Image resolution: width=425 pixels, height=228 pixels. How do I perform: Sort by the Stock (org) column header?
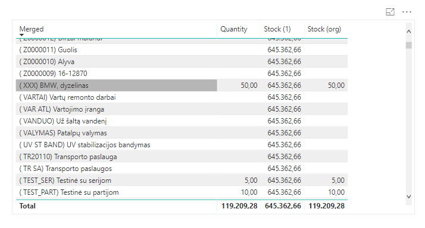click(324, 29)
